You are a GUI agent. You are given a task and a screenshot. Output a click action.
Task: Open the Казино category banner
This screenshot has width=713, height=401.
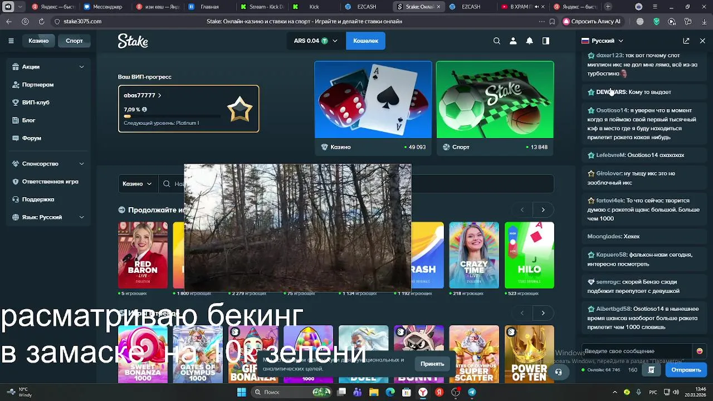click(373, 107)
